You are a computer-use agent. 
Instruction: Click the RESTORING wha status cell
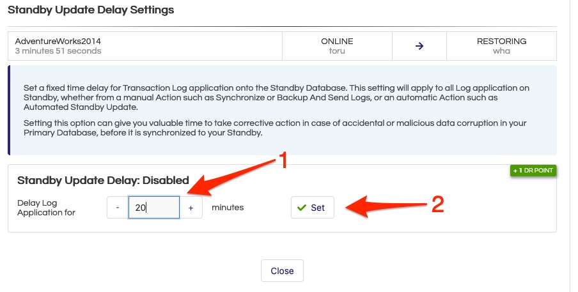coord(501,46)
